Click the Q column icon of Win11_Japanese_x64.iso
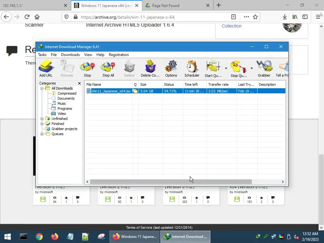The width and height of the screenshot is (324, 243). [x=135, y=91]
